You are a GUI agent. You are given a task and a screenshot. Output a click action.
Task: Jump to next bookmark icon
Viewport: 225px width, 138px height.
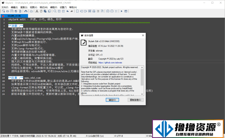(x=85, y=11)
